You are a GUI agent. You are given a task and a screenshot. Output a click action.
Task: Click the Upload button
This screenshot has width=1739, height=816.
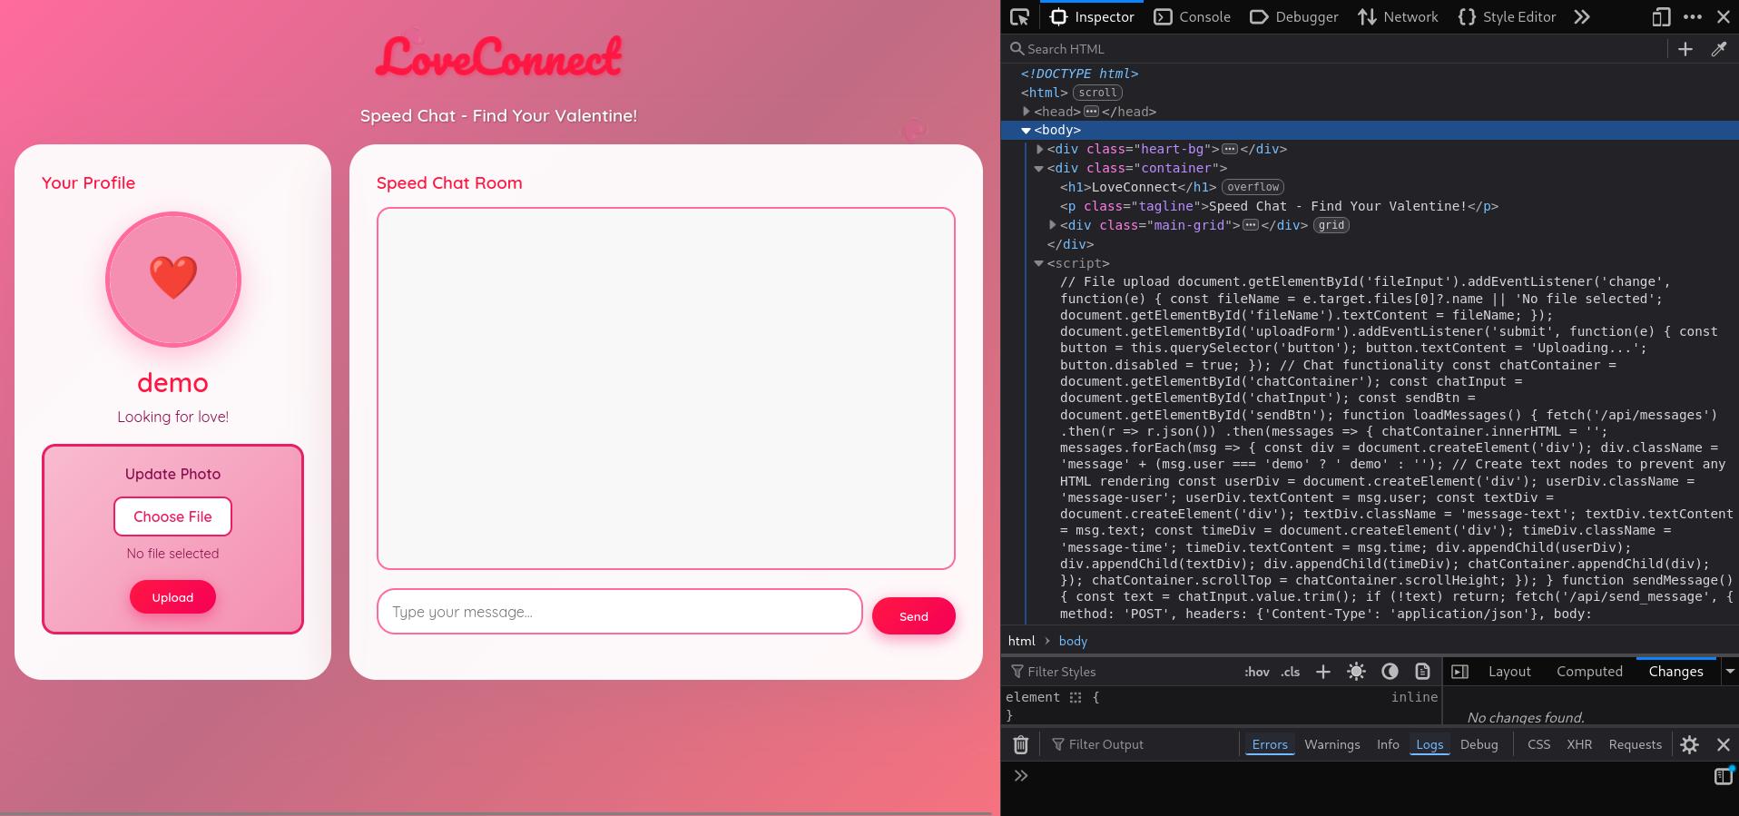pos(172,597)
